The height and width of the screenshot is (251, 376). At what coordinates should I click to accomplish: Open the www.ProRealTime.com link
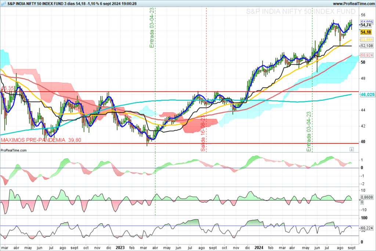(354, 4)
